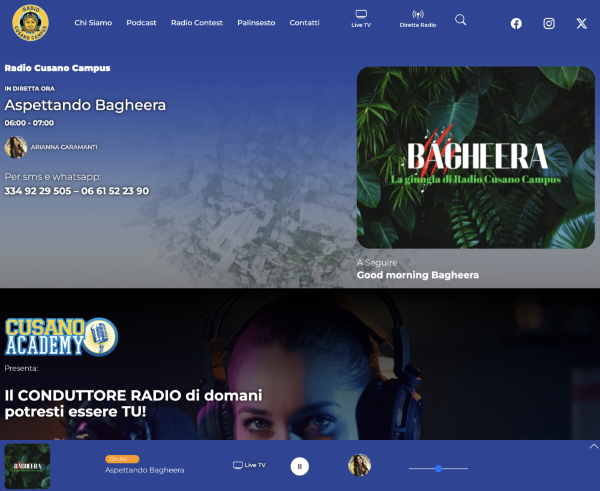Viewport: 600px width, 491px height.
Task: Open the search magnifier icon
Action: point(460,20)
